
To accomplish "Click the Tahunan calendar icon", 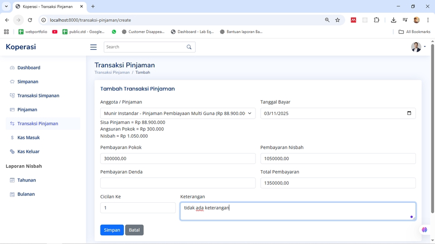I will pyautogui.click(x=12, y=180).
